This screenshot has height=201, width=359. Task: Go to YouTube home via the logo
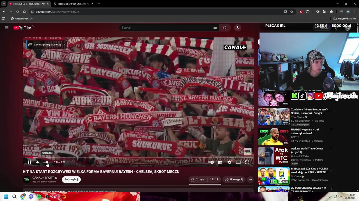coord(22,28)
